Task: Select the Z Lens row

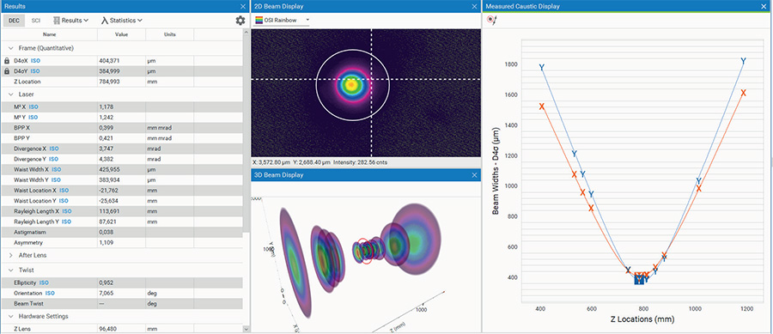Action: 122,329
